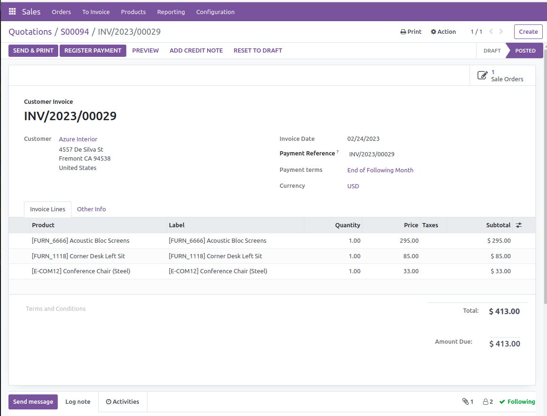Open the apps grid menu icon
Viewport: 547px width, 416px height.
[x=12, y=12]
